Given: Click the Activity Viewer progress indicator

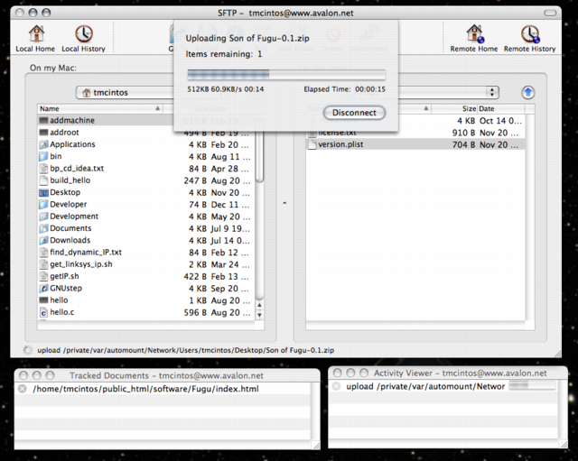Looking at the screenshot, I should [532, 385].
